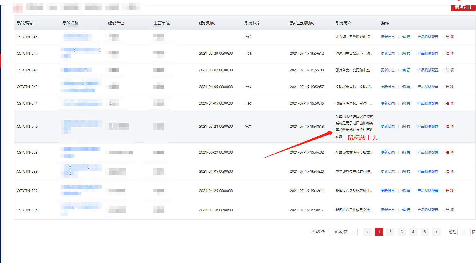Click 系统简介 text 全国城市文明程度指数...
The width and height of the screenshot is (476, 263).
pyautogui.click(x=354, y=152)
